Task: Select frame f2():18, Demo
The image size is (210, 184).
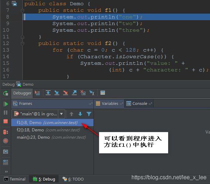Action: [52, 130]
